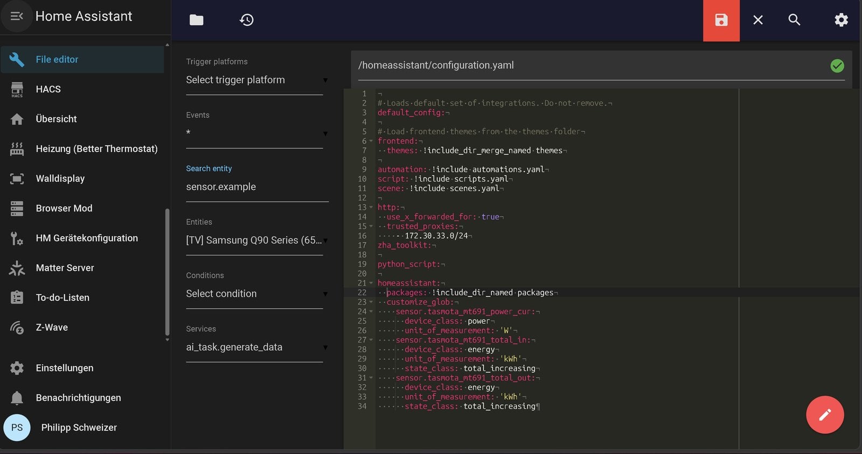This screenshot has width=862, height=454.
Task: Click the Einstellungen gear icon
Action: (17, 368)
